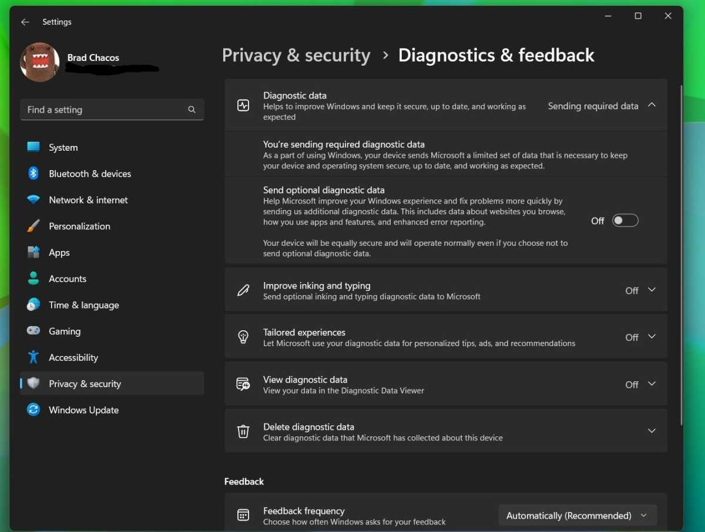
Task: Click the Accessibility person icon in sidebar
Action: (x=33, y=357)
